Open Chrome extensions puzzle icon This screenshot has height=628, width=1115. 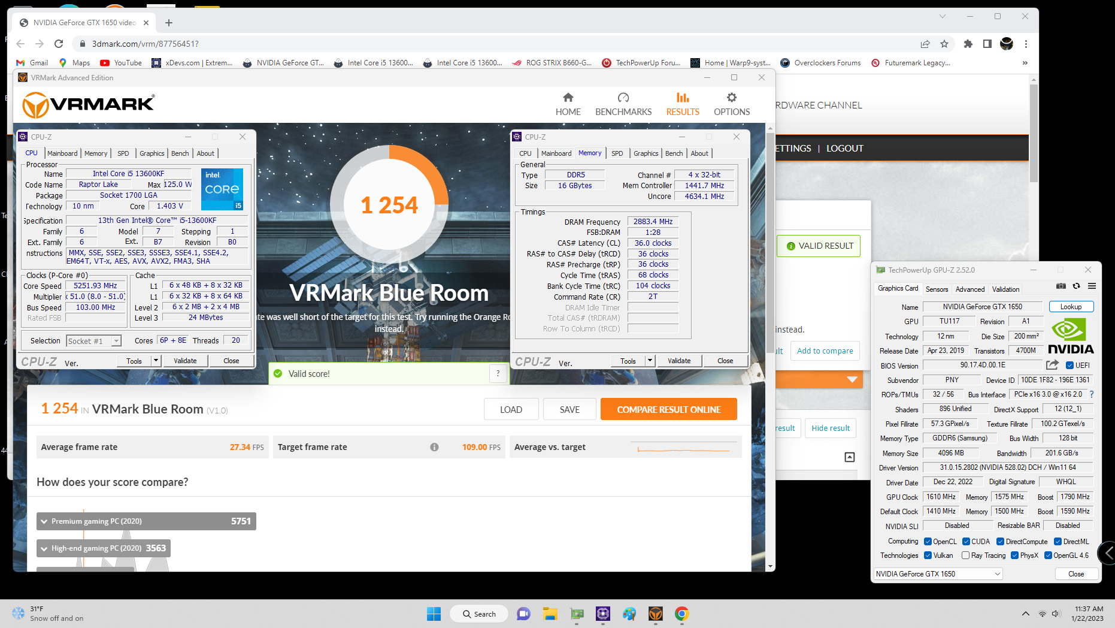968,44
